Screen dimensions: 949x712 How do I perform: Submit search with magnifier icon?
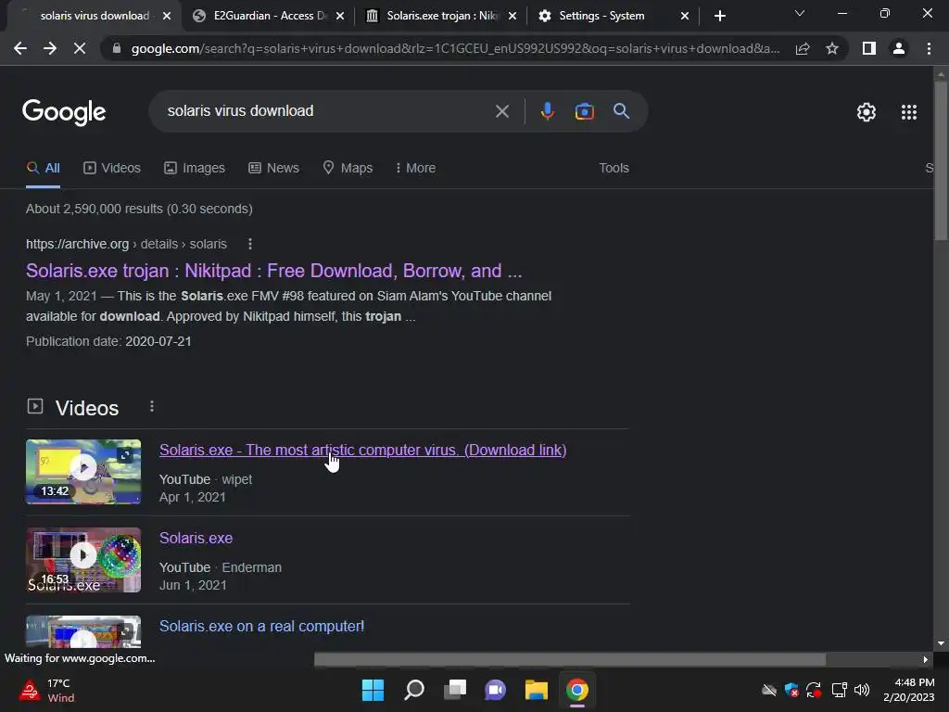(621, 111)
